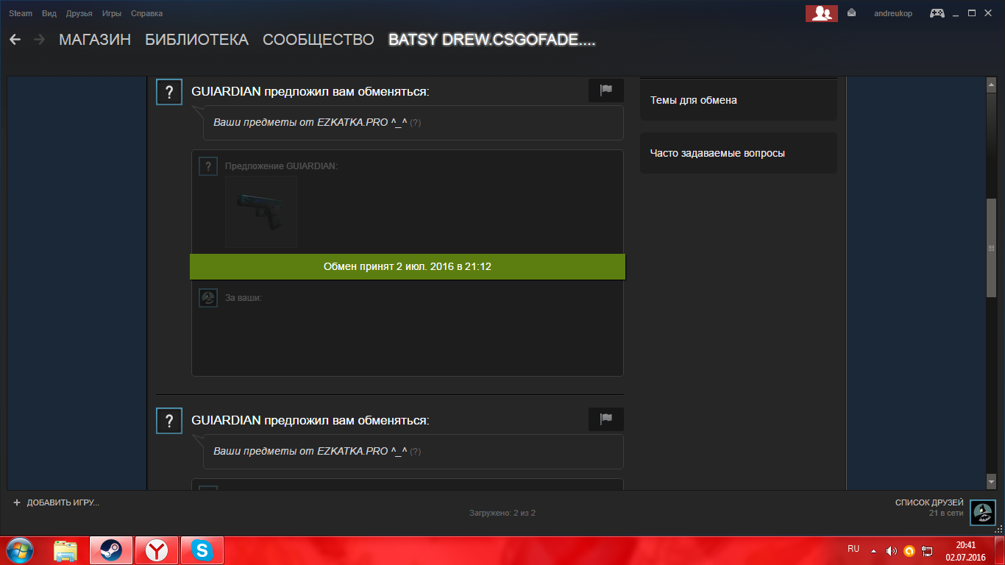
Task: Click the За ваши: label
Action: tap(244, 298)
